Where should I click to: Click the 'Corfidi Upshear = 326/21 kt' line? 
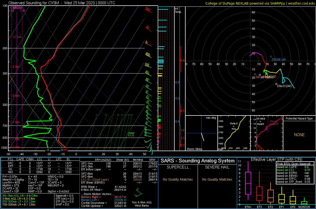(x=104, y=206)
